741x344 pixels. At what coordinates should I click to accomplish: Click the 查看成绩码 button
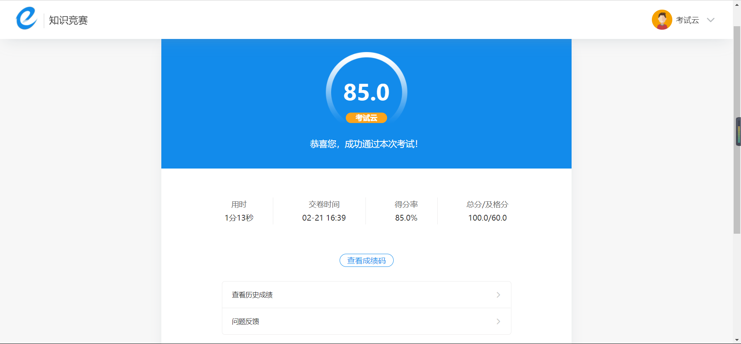[366, 260]
